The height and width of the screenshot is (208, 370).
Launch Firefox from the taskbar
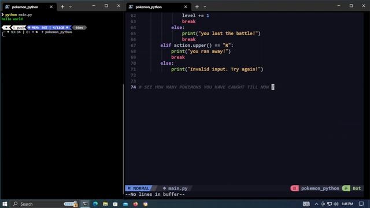click(135, 204)
